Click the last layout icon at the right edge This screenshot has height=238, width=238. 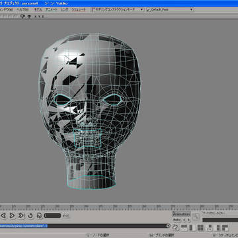tap(225, 227)
